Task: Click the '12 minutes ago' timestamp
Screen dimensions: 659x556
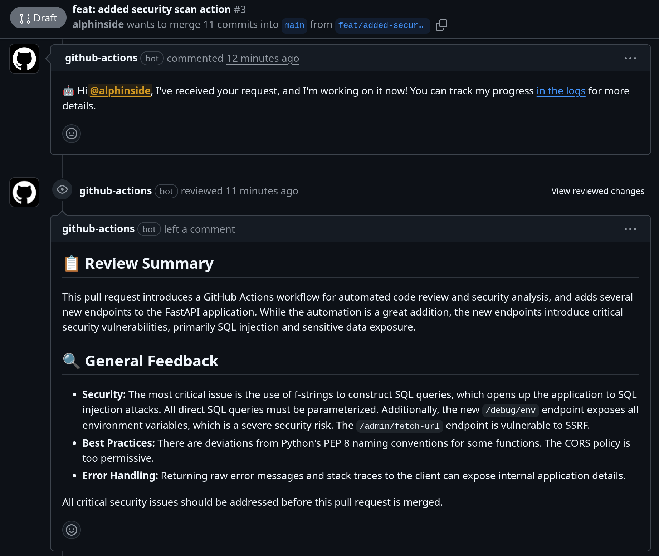Action: [x=263, y=59]
